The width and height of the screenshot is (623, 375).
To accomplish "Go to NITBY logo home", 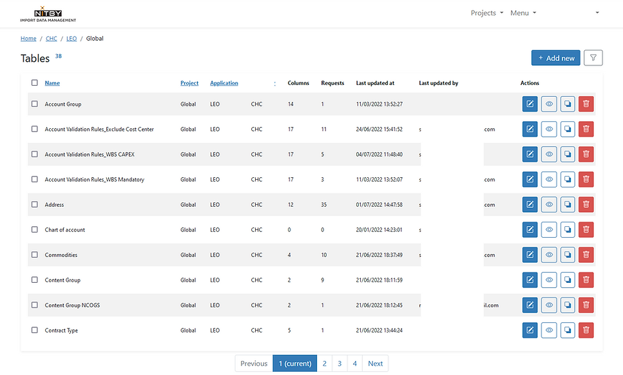I will (48, 14).
